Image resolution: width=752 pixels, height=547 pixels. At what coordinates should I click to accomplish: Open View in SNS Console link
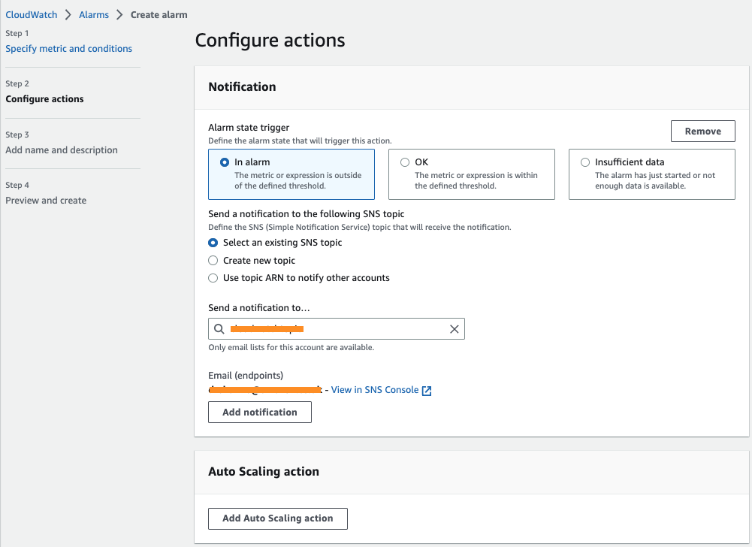374,390
